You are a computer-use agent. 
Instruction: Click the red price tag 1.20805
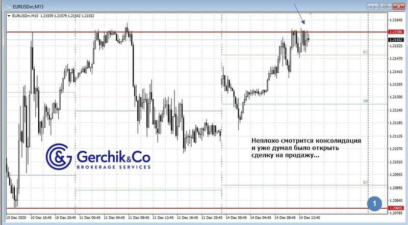(396, 208)
